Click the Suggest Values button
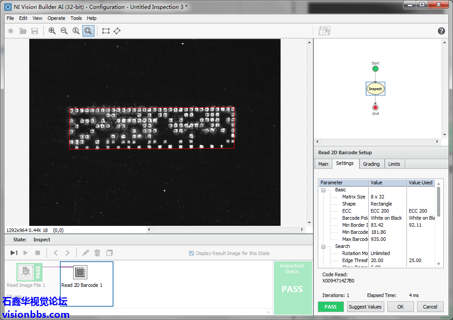Screen dimensions: 453x320 (365, 307)
